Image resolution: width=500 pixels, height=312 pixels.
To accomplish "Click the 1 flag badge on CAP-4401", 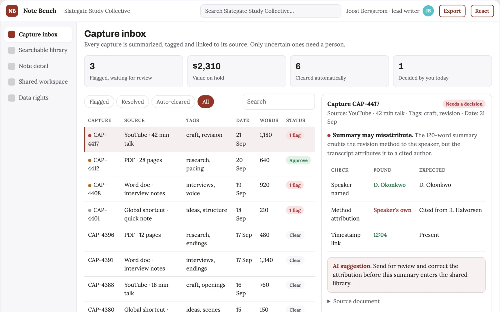I will pos(295,211).
